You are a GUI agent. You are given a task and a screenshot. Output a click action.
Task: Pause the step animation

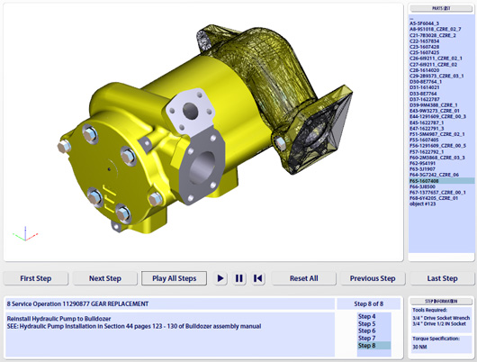[x=239, y=278]
